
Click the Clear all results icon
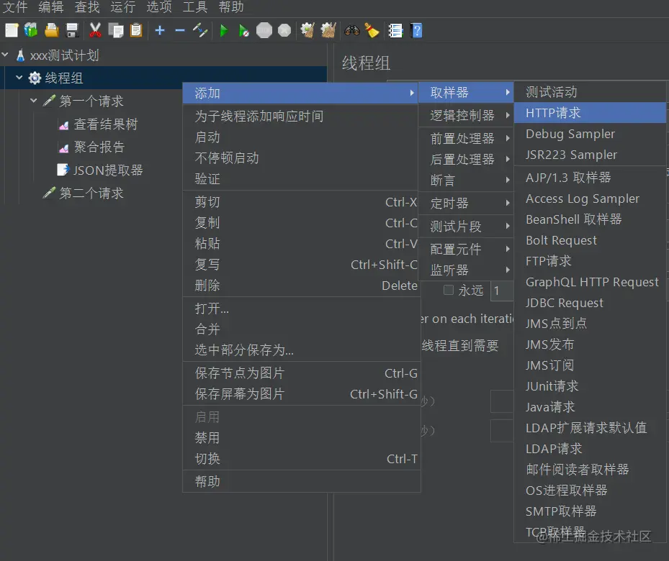328,31
